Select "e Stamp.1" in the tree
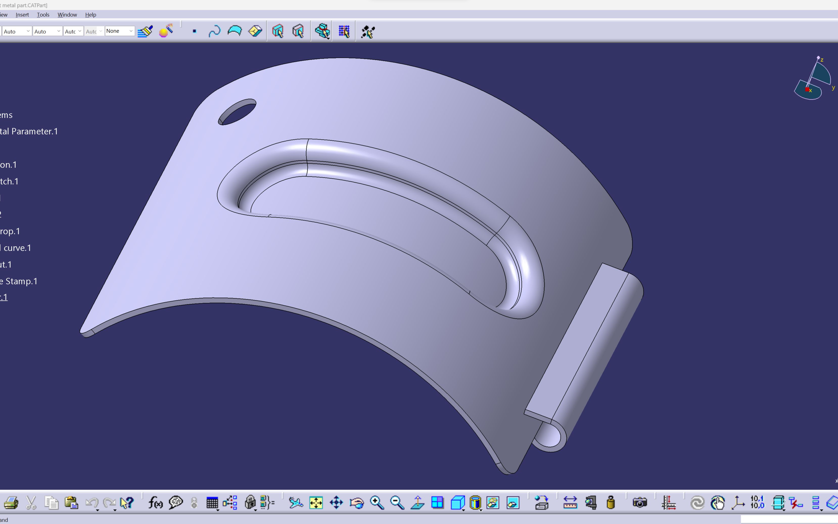The height and width of the screenshot is (524, 838). (x=19, y=281)
